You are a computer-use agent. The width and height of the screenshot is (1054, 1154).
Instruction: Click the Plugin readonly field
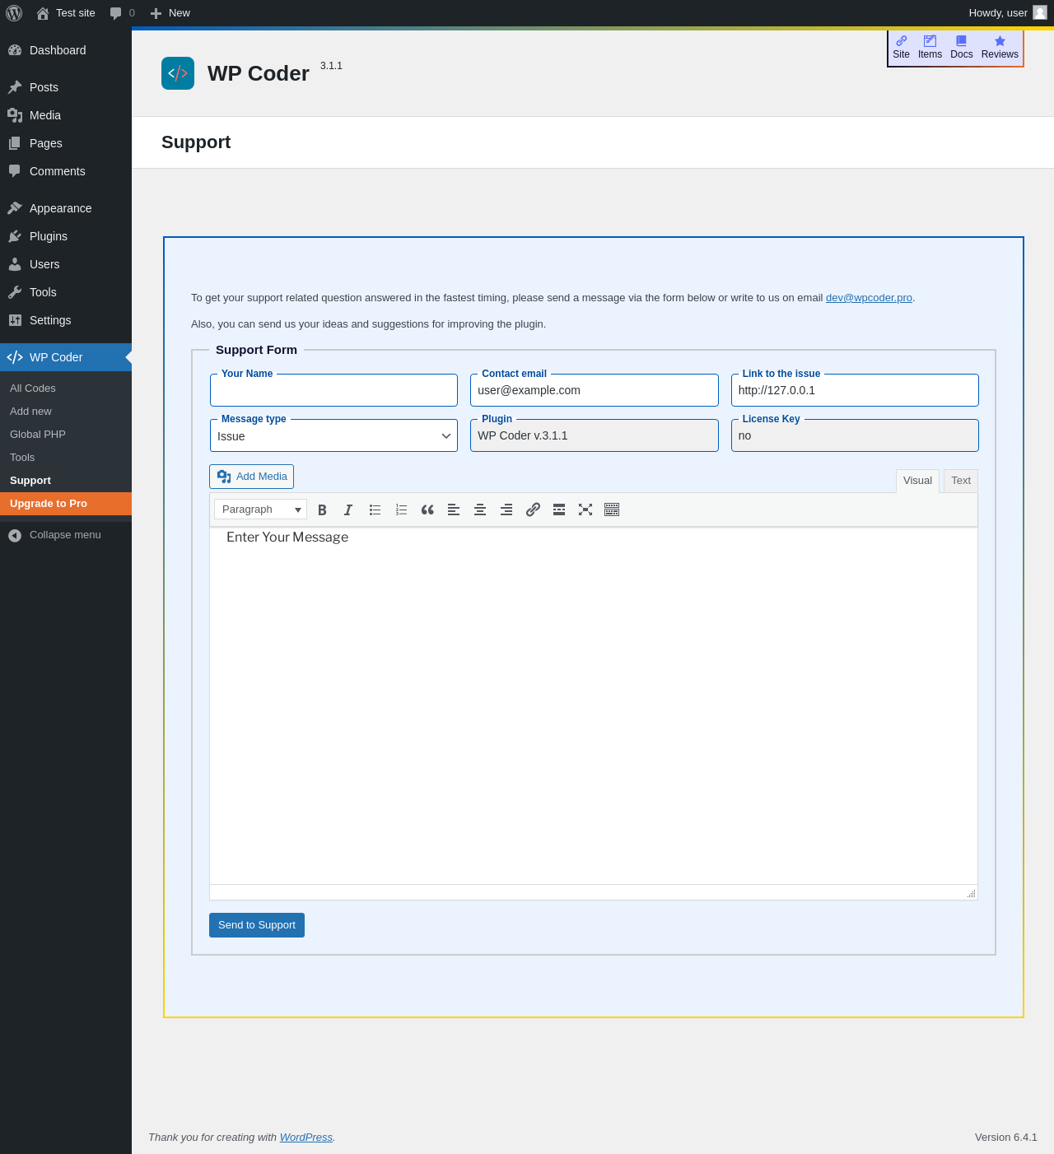click(x=595, y=435)
